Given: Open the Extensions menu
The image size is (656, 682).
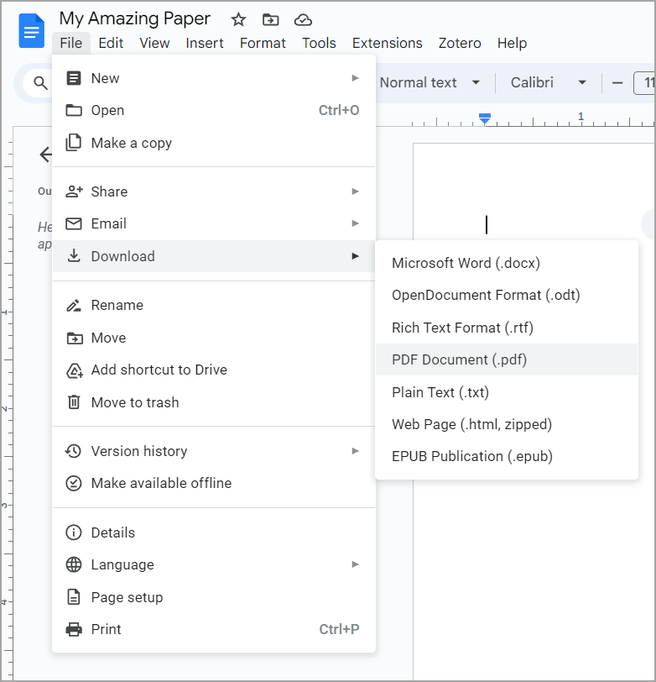Looking at the screenshot, I should tap(387, 43).
